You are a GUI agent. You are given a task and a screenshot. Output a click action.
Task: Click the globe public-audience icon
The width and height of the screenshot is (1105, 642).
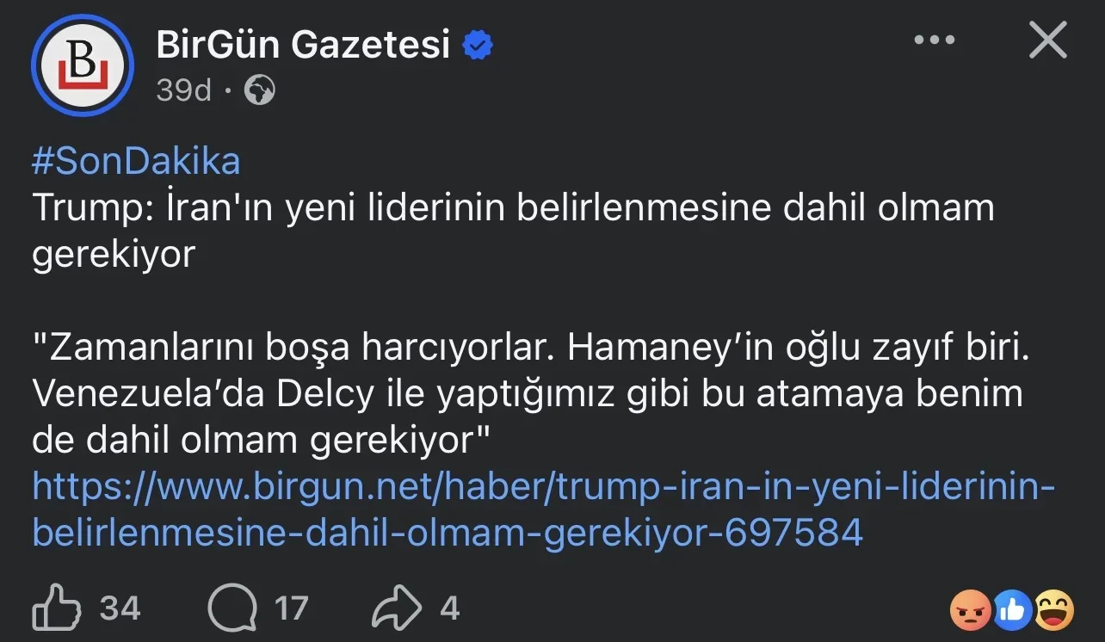[259, 90]
